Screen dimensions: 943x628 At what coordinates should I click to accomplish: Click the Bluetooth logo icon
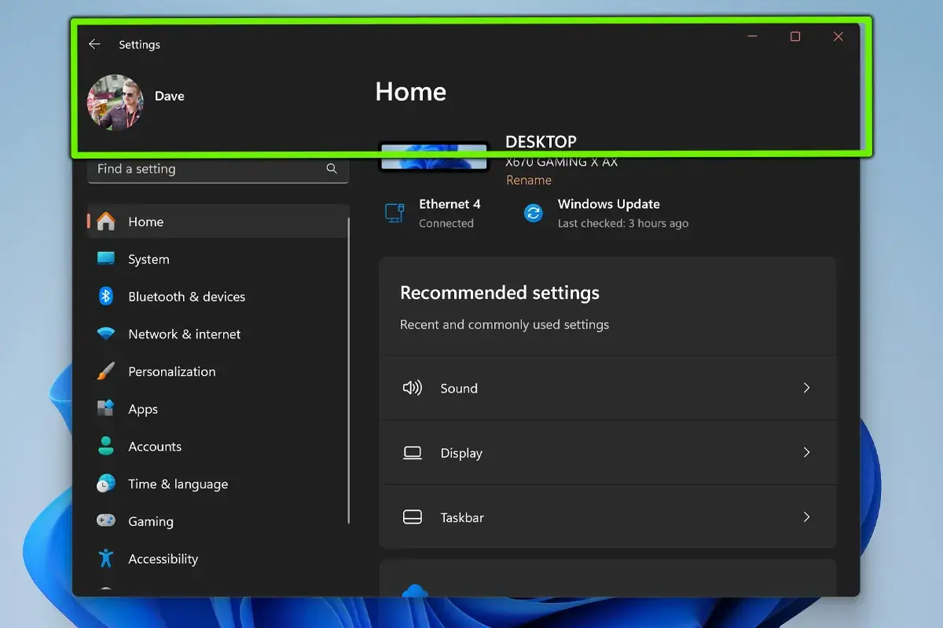pyautogui.click(x=106, y=296)
